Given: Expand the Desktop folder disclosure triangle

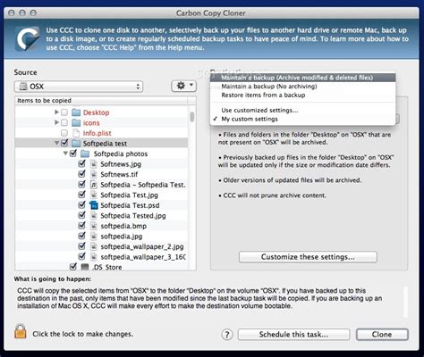Looking at the screenshot, I should point(56,112).
